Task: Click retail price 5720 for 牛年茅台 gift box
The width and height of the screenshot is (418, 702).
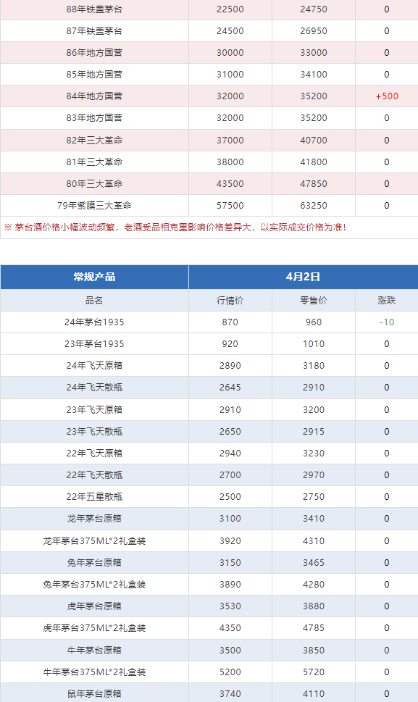Action: coord(313,672)
